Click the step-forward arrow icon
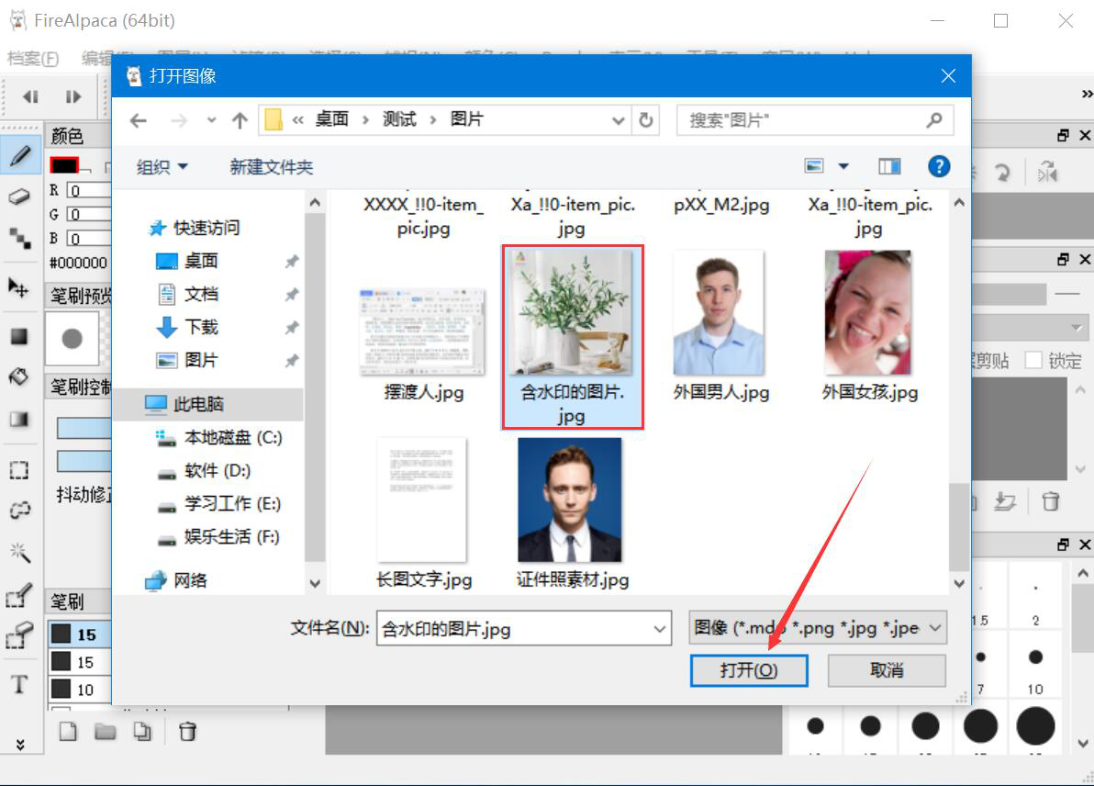The height and width of the screenshot is (786, 1094). click(73, 96)
